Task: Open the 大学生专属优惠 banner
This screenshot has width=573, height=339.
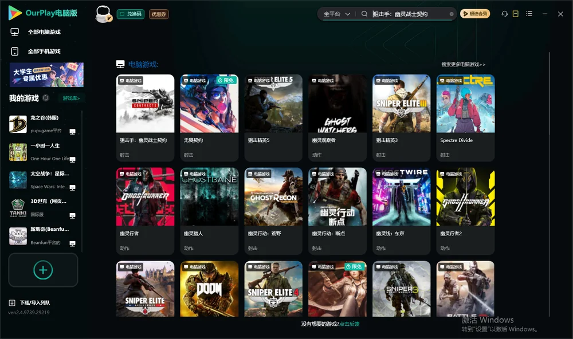Action: 46,74
